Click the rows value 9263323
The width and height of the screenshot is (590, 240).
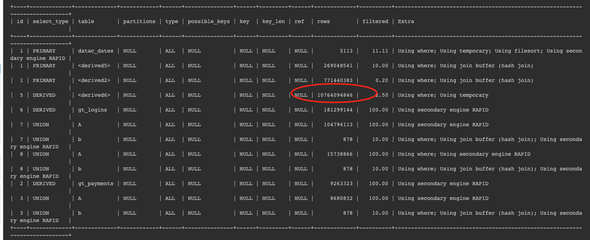point(341,184)
